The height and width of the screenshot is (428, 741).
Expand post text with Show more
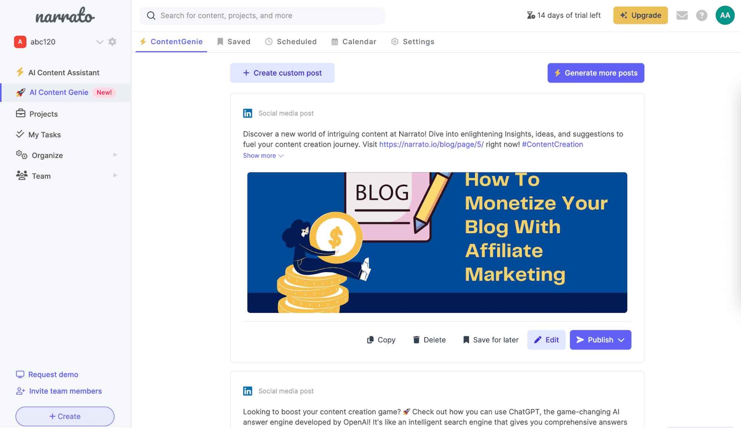click(x=263, y=156)
